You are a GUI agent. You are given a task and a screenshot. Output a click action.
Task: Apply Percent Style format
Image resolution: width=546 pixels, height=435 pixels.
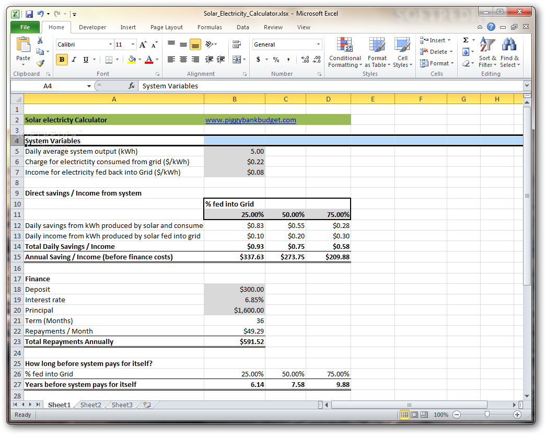pos(276,60)
